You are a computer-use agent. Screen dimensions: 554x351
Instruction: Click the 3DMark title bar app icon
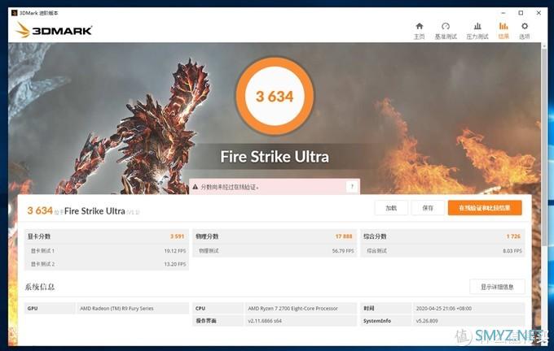pyautogui.click(x=14, y=13)
